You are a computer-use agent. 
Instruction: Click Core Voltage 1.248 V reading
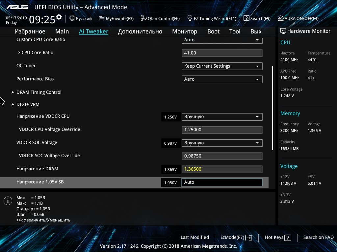(x=287, y=96)
